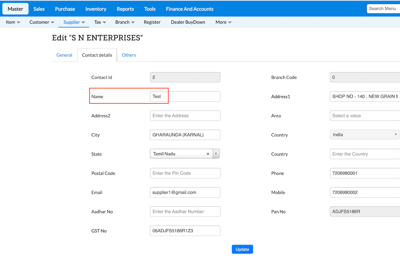400x256 pixels.
Task: Switch to the Others tab
Action: pos(129,55)
